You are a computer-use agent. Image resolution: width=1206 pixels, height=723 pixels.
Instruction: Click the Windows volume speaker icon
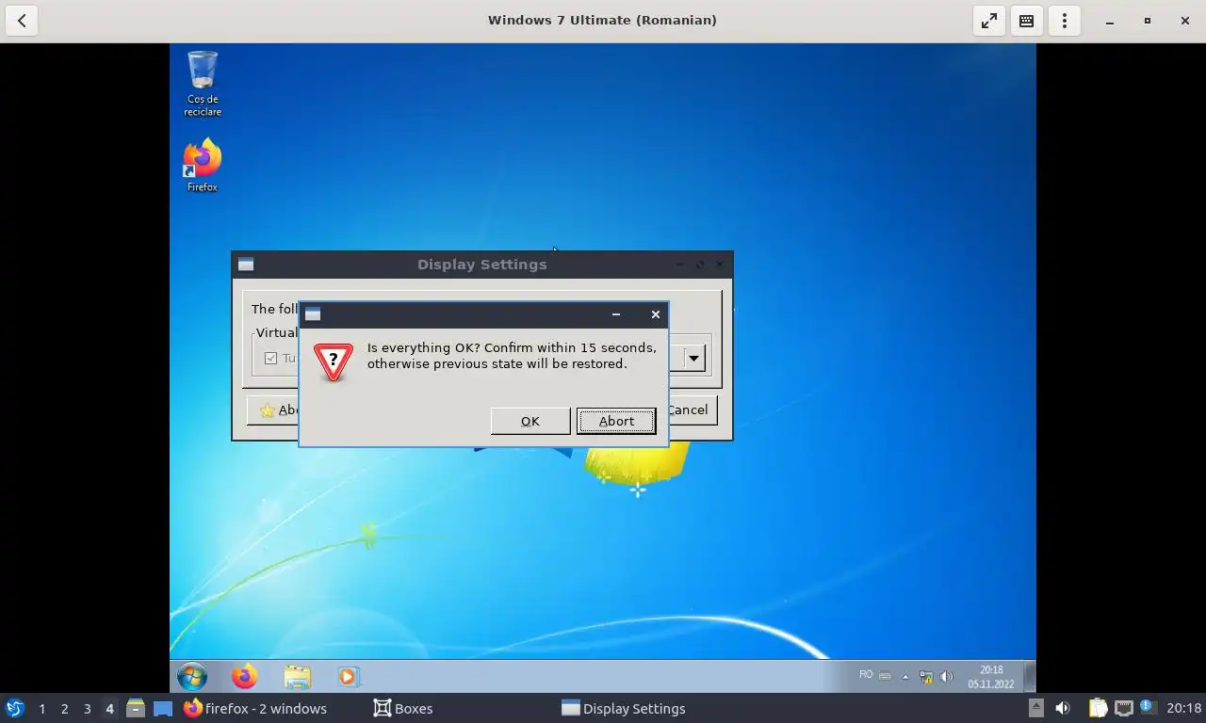947,676
